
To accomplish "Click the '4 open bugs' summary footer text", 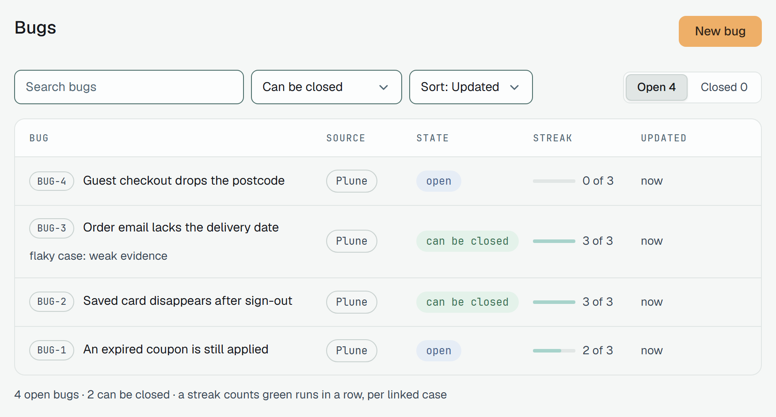I will point(47,394).
